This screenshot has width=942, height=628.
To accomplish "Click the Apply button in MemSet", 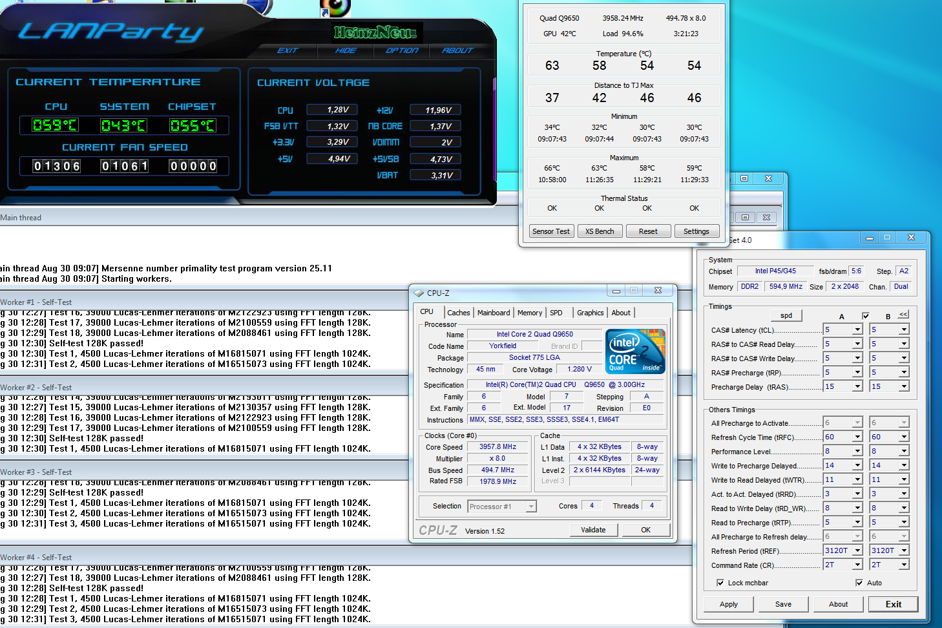I will 729,604.
